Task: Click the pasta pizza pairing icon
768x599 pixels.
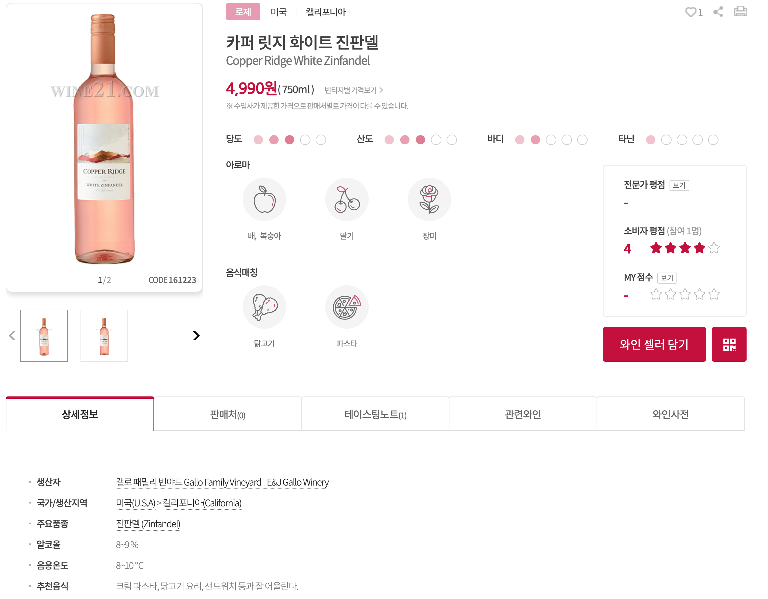Action: (347, 307)
